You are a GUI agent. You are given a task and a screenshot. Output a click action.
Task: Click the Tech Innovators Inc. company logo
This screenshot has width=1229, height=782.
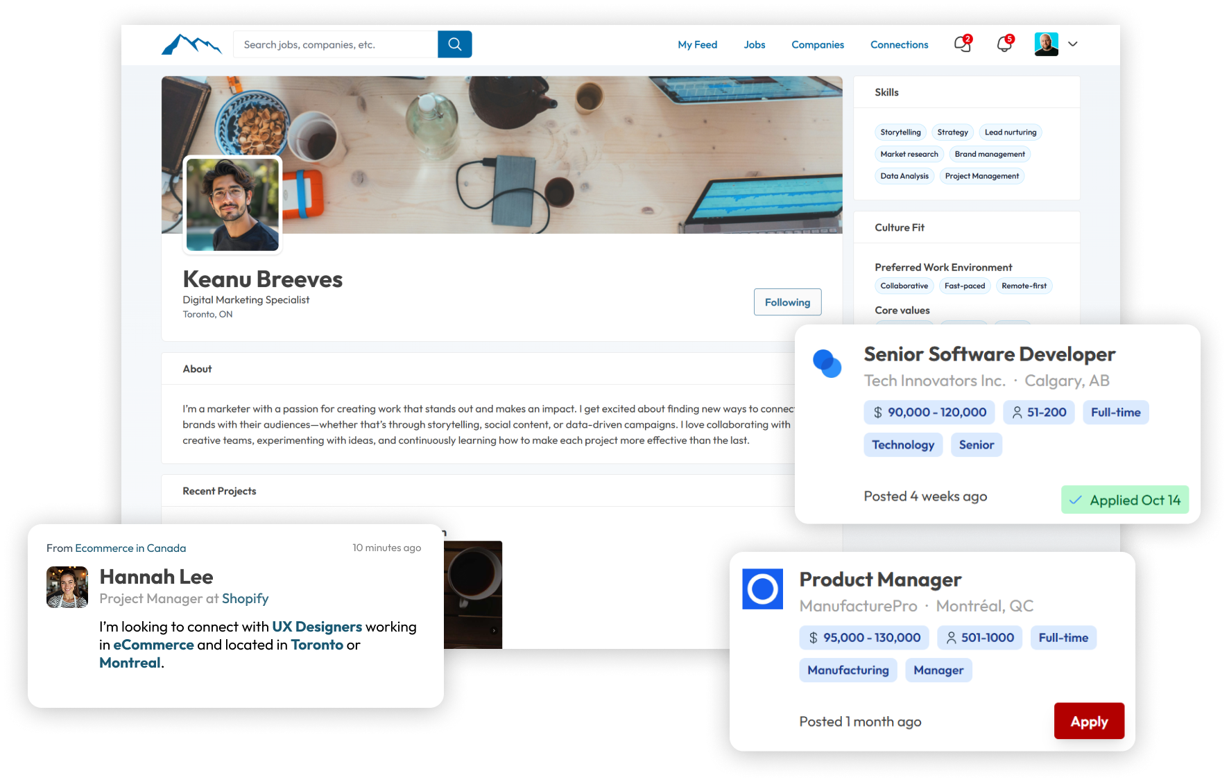[827, 363]
